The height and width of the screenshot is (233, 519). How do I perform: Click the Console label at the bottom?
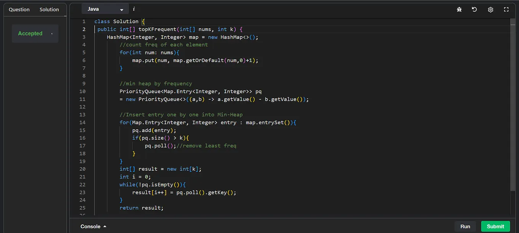91,226
